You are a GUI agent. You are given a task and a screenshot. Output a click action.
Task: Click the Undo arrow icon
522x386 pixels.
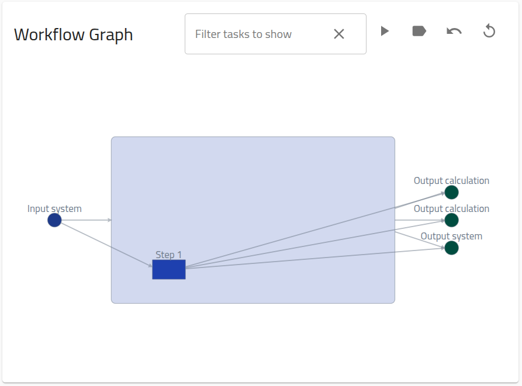(x=453, y=31)
